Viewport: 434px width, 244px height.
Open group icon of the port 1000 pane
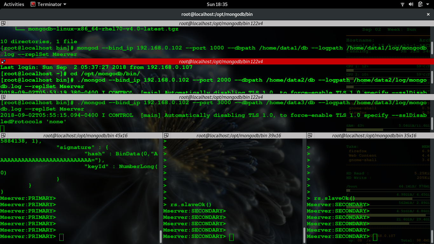3,24
